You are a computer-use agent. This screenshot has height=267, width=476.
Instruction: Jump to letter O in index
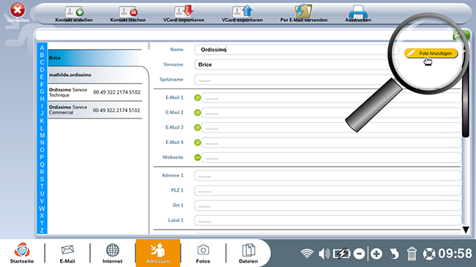click(x=42, y=150)
